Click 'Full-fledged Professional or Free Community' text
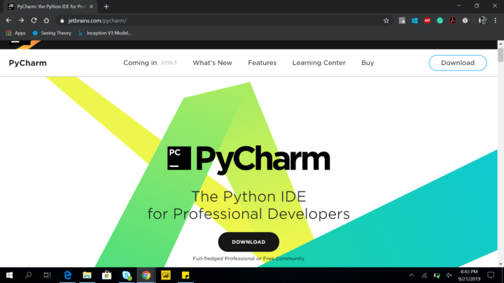504x283 pixels. [x=248, y=259]
